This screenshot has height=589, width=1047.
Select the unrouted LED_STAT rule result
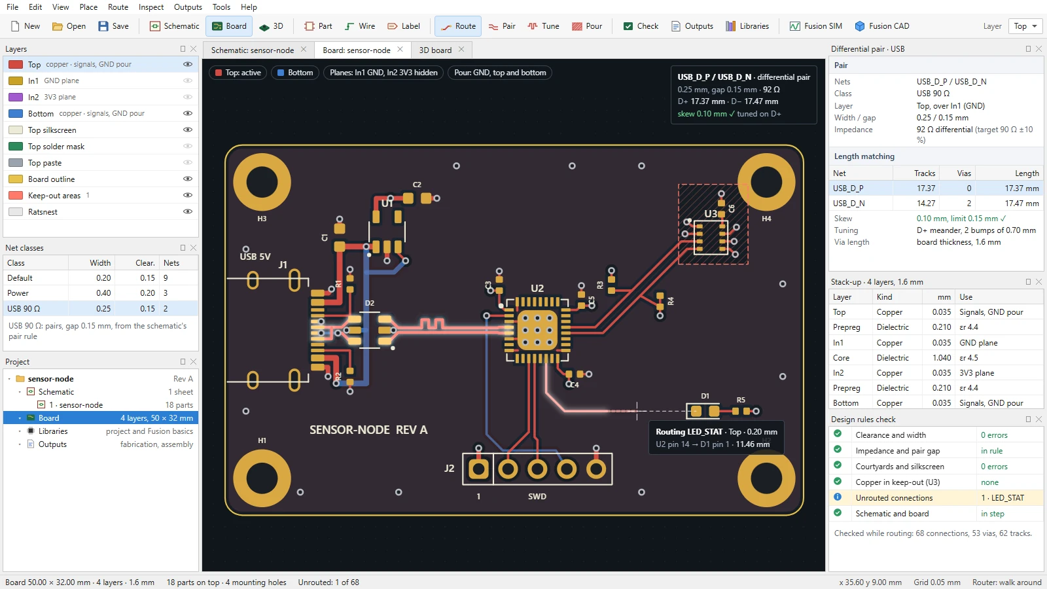coord(936,497)
